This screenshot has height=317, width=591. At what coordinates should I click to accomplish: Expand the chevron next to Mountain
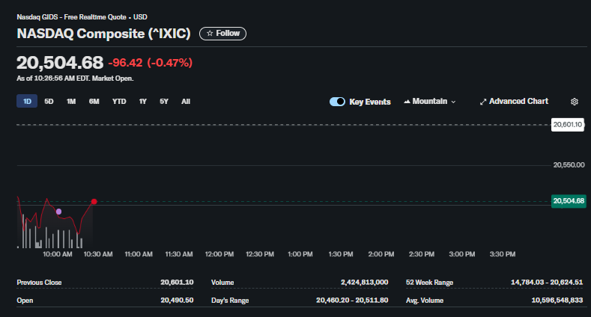pyautogui.click(x=453, y=102)
